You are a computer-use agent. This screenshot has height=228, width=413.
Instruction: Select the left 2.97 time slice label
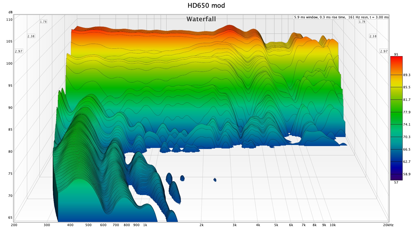19,51
